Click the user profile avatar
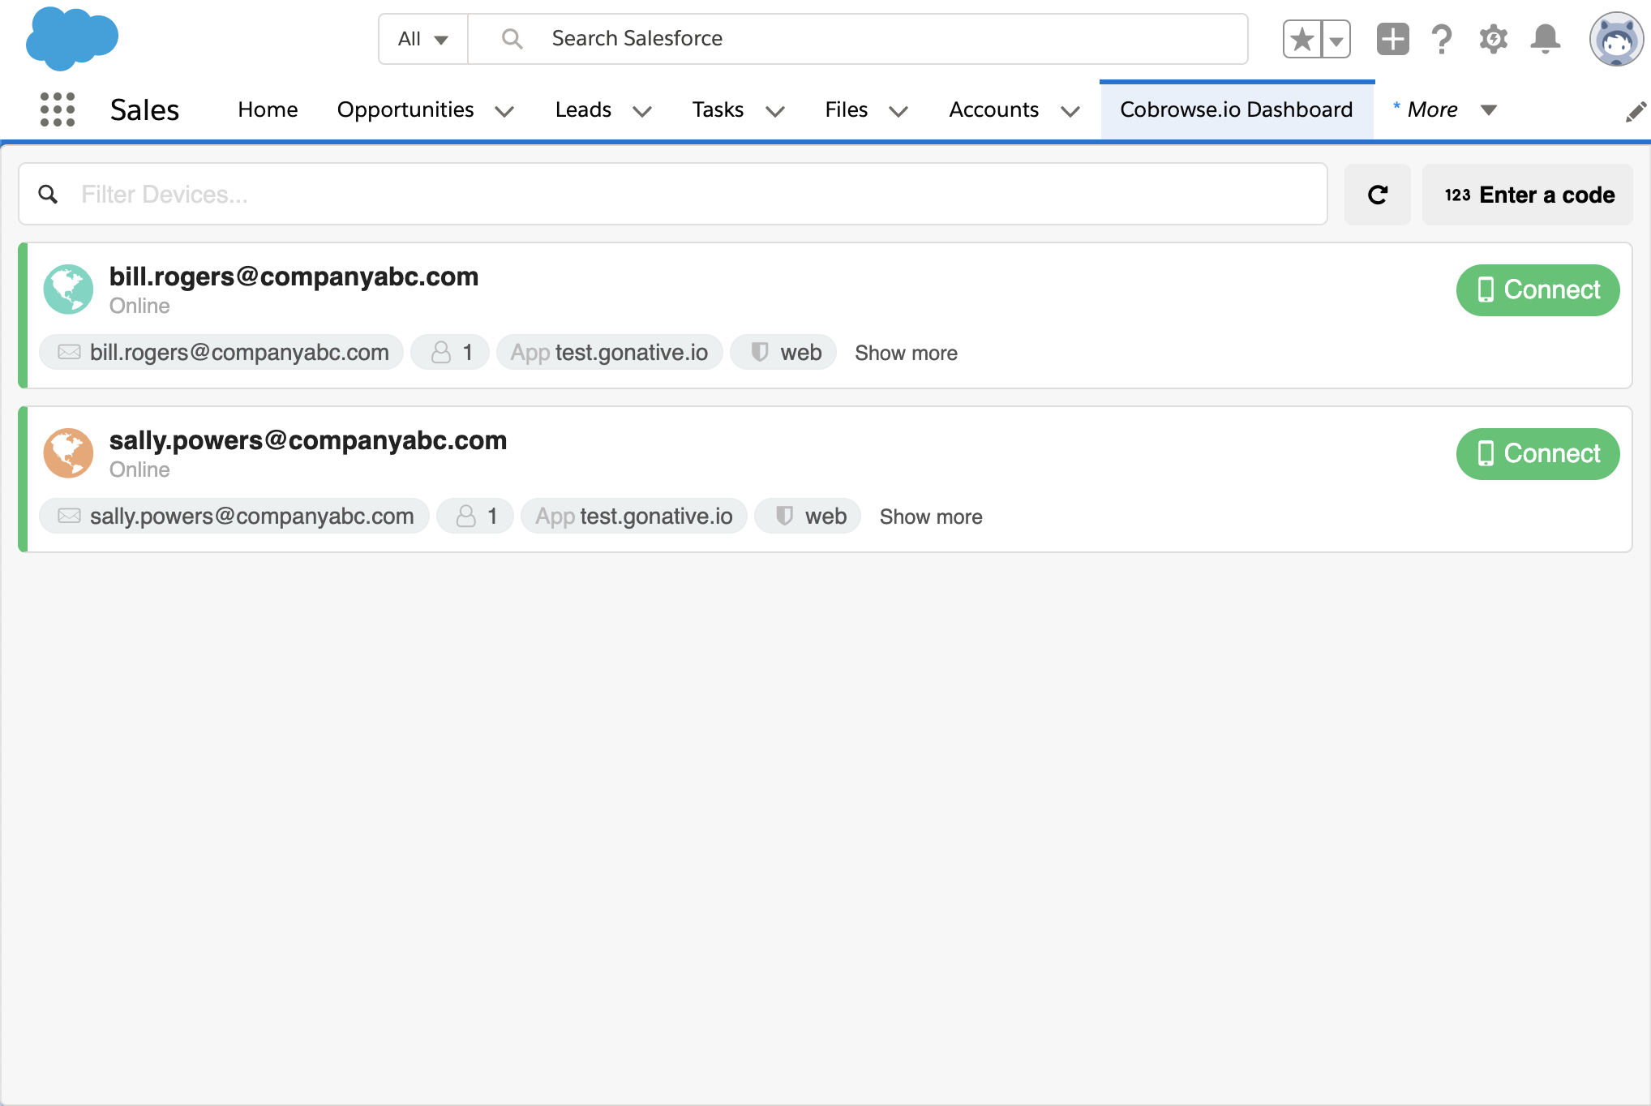 point(1616,38)
